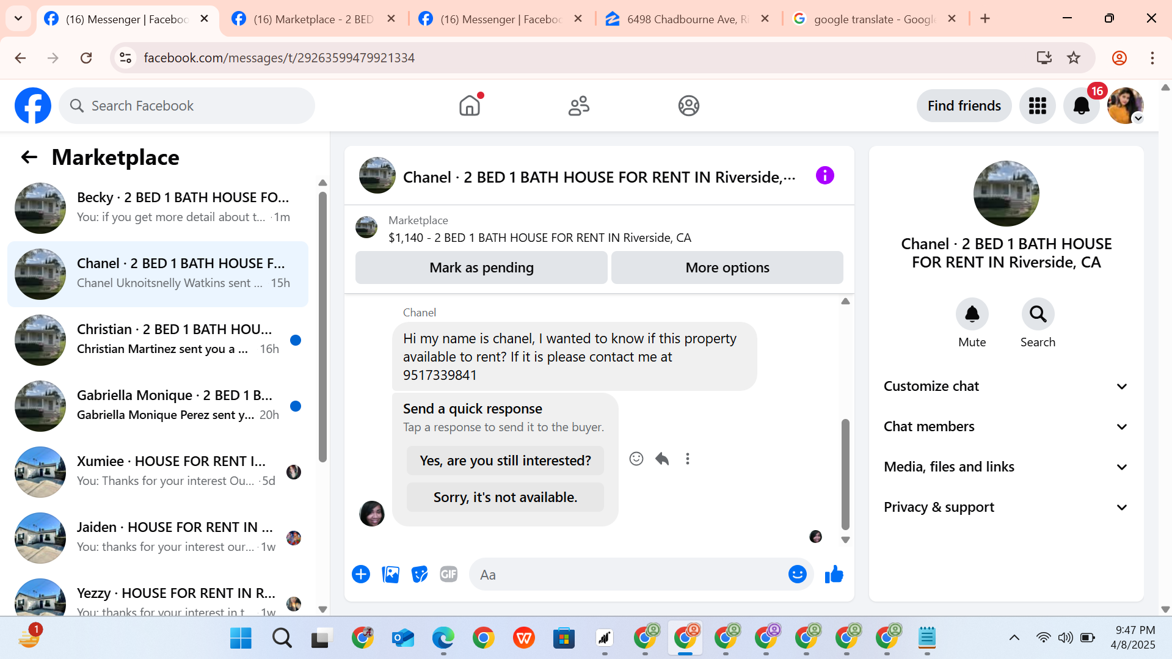Click the More options button
This screenshot has height=659, width=1172.
click(727, 268)
